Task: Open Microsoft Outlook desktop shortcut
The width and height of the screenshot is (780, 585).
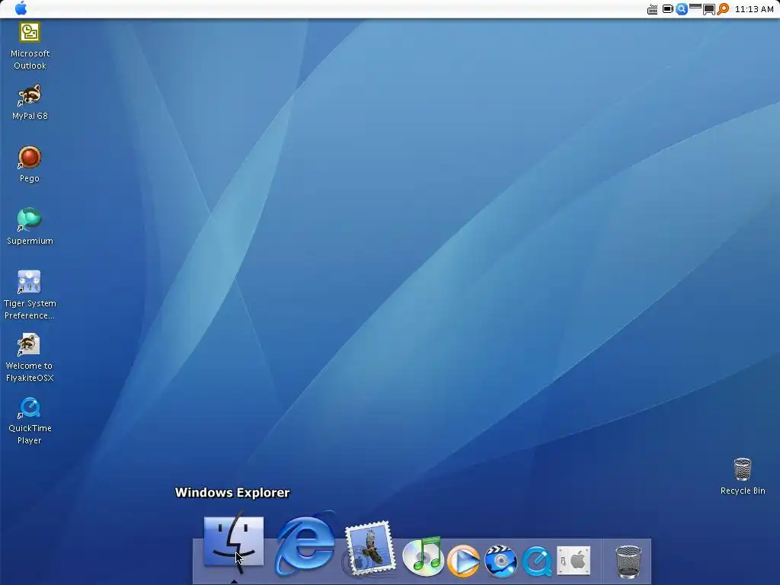Action: 30,46
